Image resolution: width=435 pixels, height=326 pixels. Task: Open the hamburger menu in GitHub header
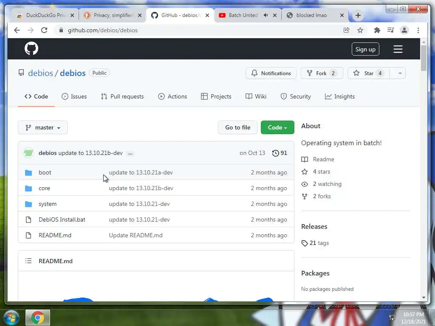[398, 49]
